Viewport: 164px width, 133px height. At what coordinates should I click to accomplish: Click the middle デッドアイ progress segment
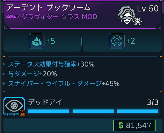pos(93,111)
